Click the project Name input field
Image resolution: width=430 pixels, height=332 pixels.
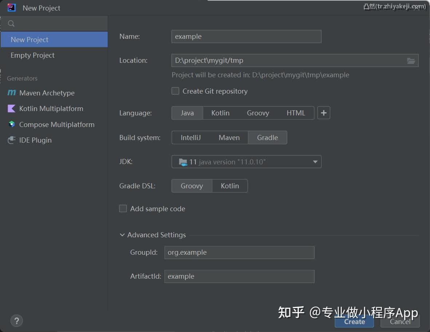coord(246,36)
